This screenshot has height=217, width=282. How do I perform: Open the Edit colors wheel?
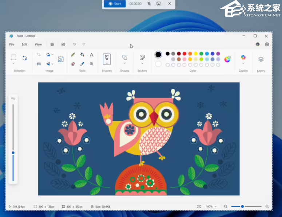pos(227,59)
